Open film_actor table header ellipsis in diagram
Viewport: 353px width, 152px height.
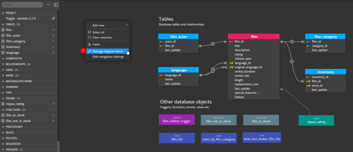[196, 36]
